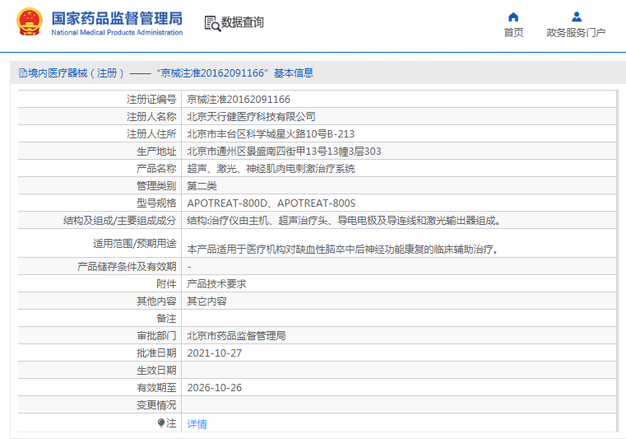Select 第二类 management category value
This screenshot has width=626, height=439.
(202, 186)
